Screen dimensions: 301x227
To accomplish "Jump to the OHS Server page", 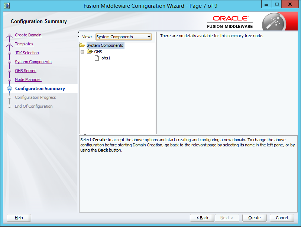I will pos(25,71).
